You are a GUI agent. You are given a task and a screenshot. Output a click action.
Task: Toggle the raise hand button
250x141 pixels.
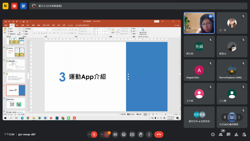[x=141, y=134]
